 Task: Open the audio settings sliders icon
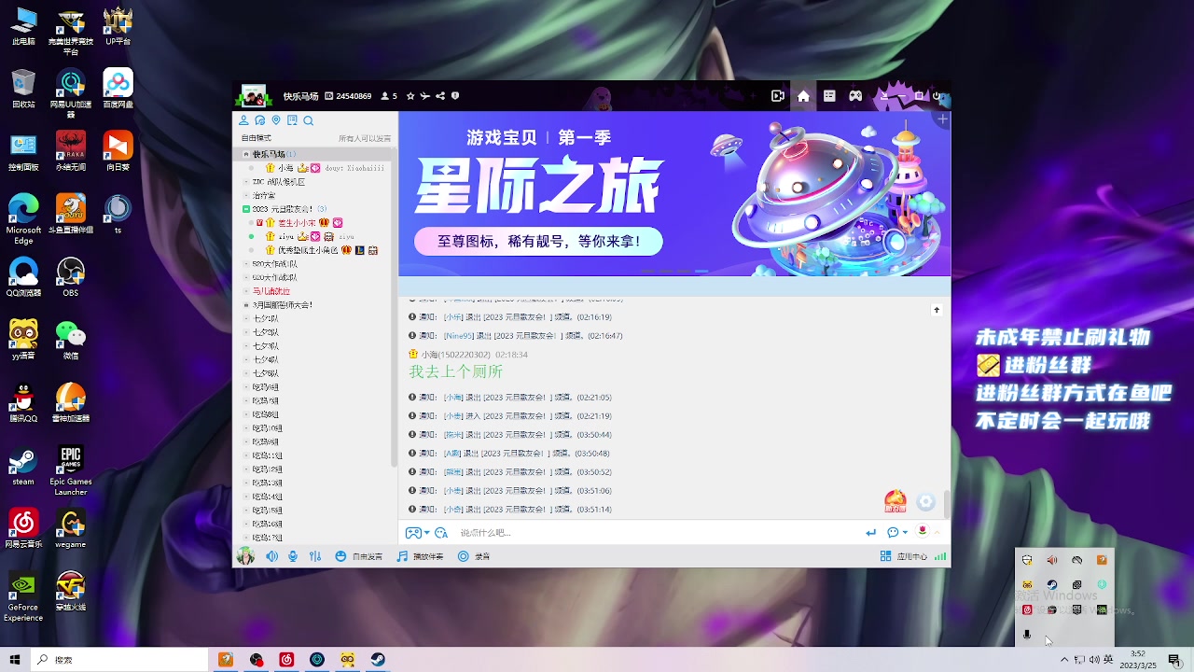(x=315, y=555)
